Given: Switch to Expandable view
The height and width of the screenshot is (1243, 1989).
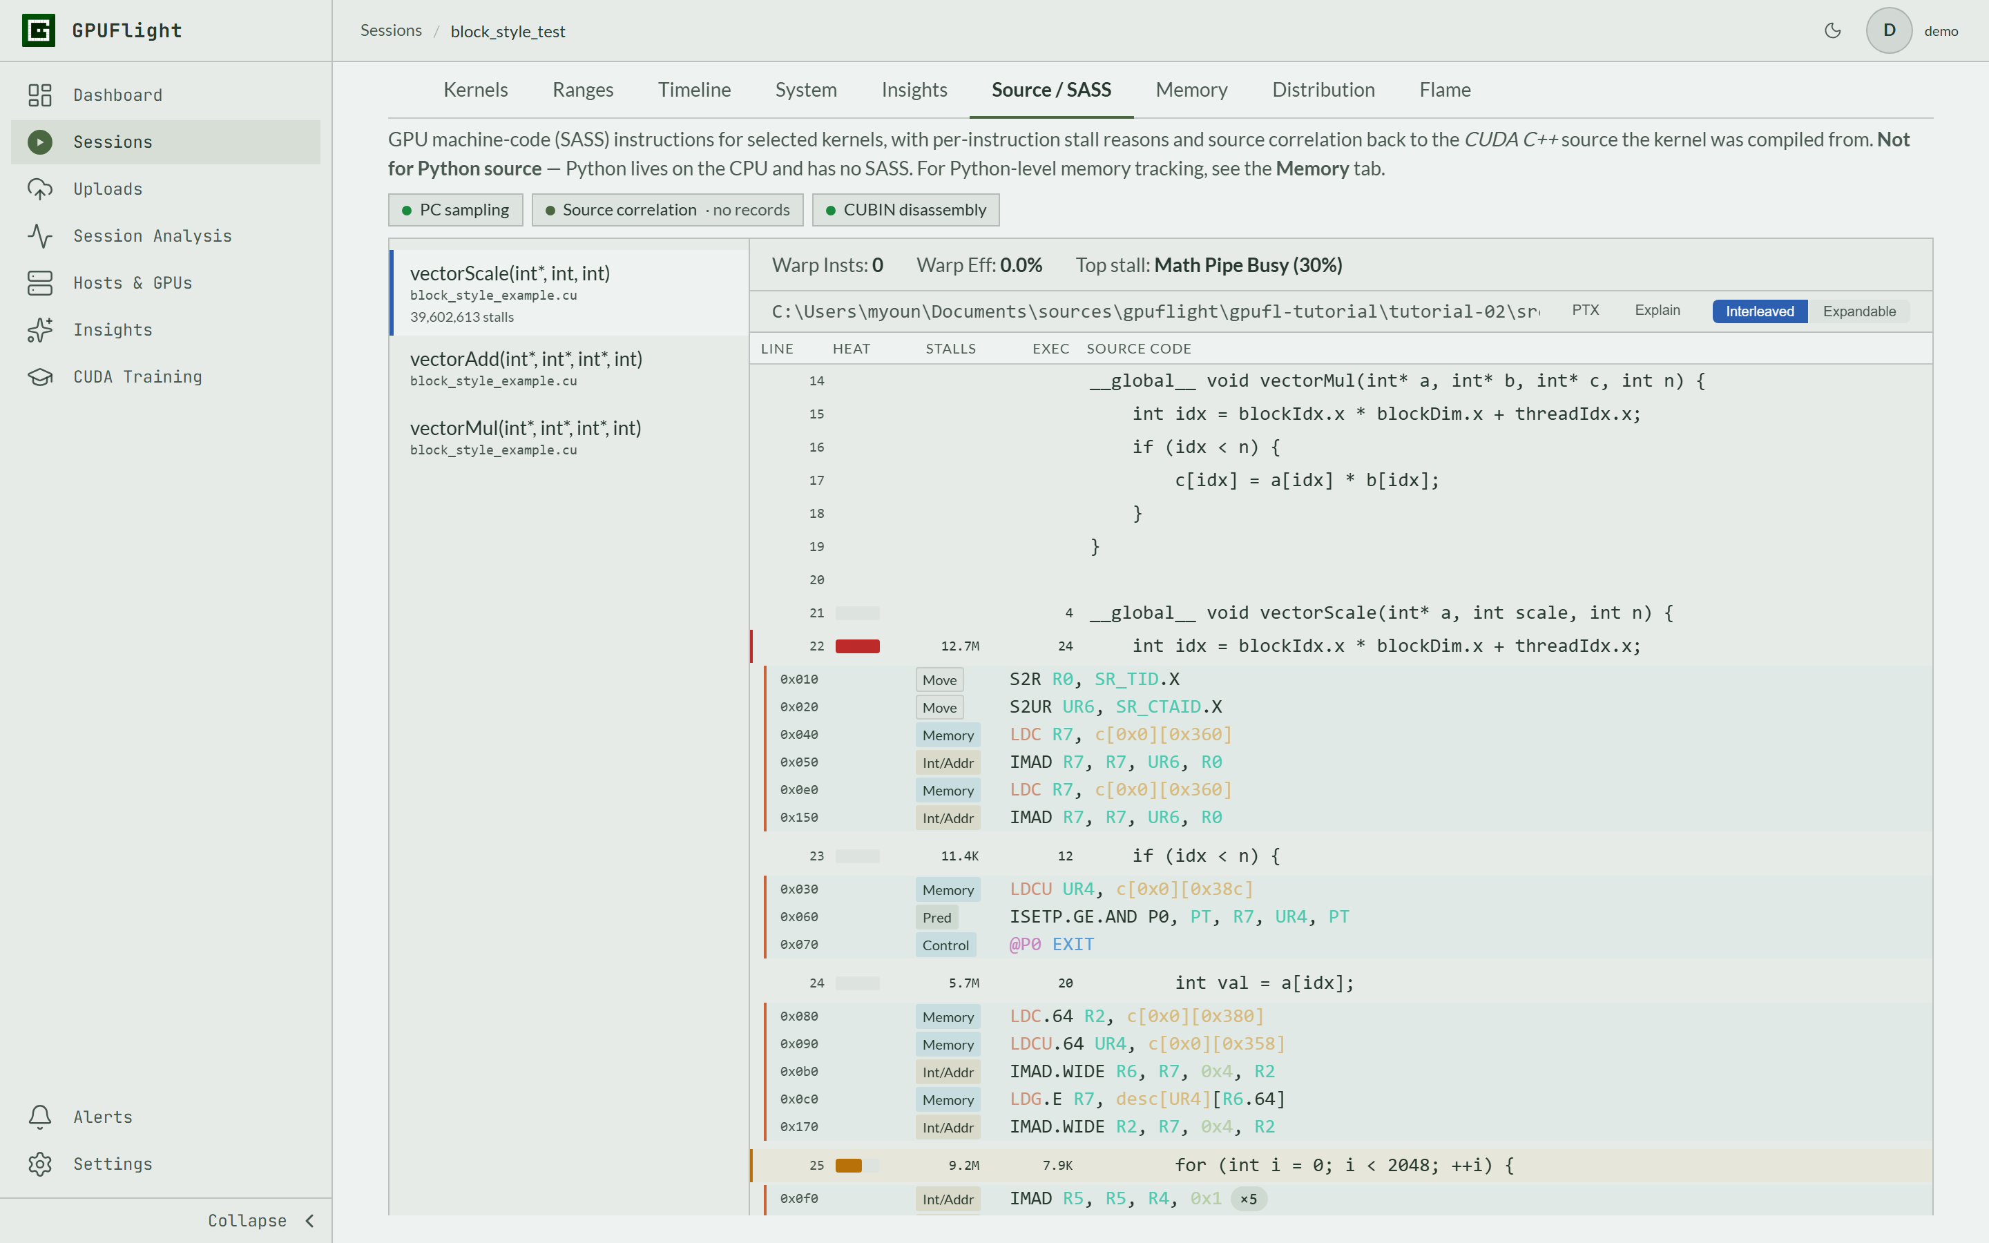Looking at the screenshot, I should tap(1859, 311).
